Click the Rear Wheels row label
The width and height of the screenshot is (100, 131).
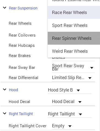[x=20, y=23]
